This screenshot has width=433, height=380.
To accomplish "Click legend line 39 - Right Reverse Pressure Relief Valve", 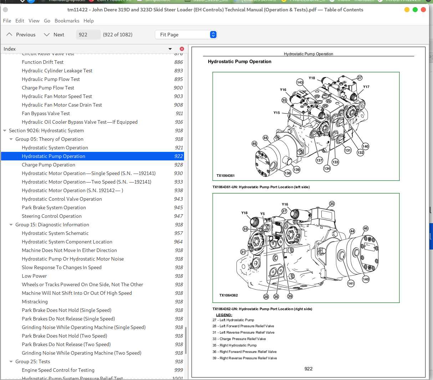I will point(245,358).
